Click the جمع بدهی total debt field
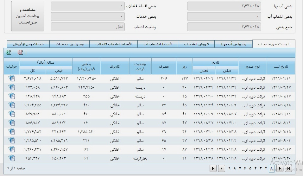Screen dimensions: 303x176 (224, 27)
